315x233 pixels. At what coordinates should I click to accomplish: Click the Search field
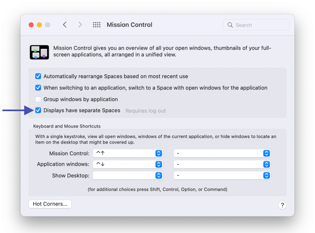[256, 25]
